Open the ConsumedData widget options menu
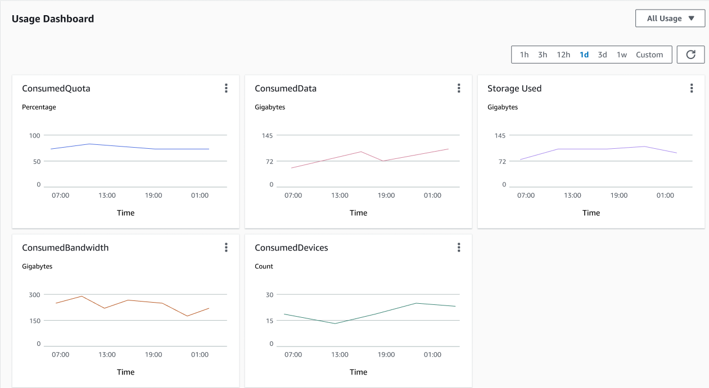This screenshot has width=709, height=388. click(x=459, y=88)
